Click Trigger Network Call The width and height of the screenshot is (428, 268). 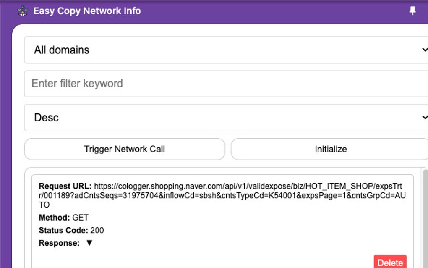coord(124,149)
